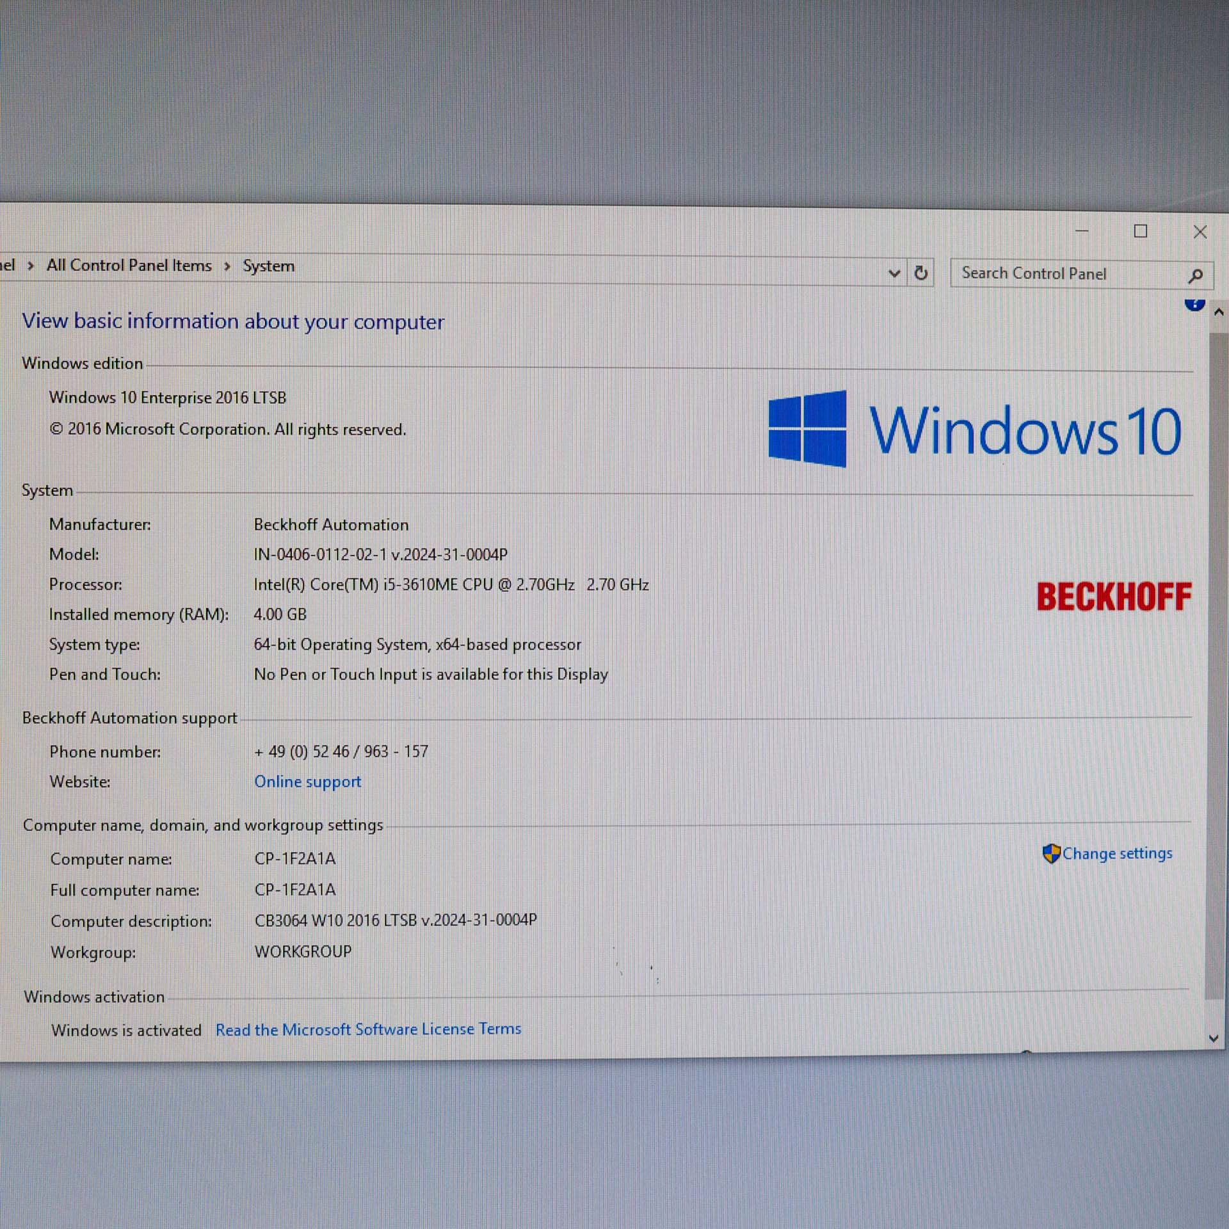Close the System window
The image size is (1229, 1229).
pos(1200,232)
